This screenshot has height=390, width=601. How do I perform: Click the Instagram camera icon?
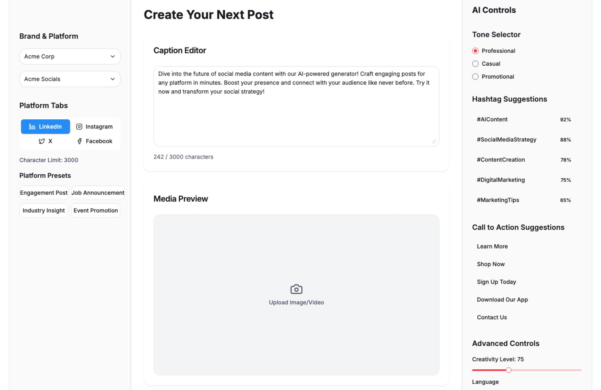click(x=79, y=127)
